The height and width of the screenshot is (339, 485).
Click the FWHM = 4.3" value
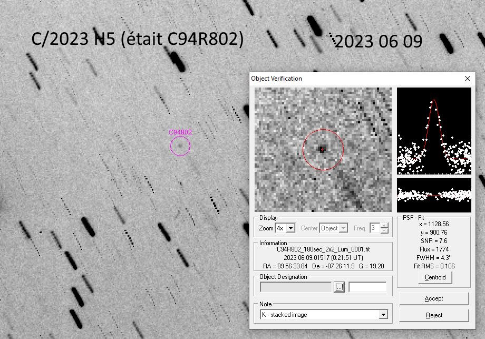click(434, 258)
